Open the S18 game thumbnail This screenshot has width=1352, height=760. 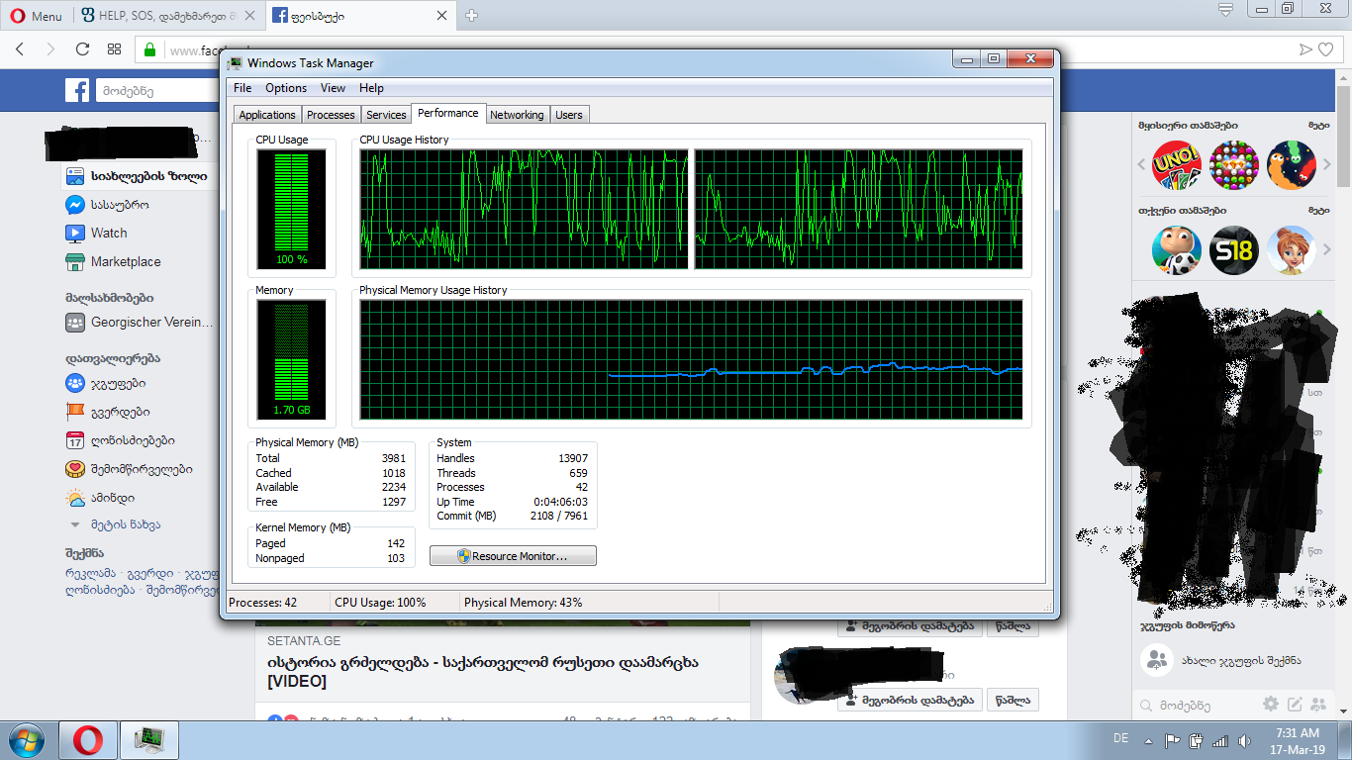tap(1234, 250)
